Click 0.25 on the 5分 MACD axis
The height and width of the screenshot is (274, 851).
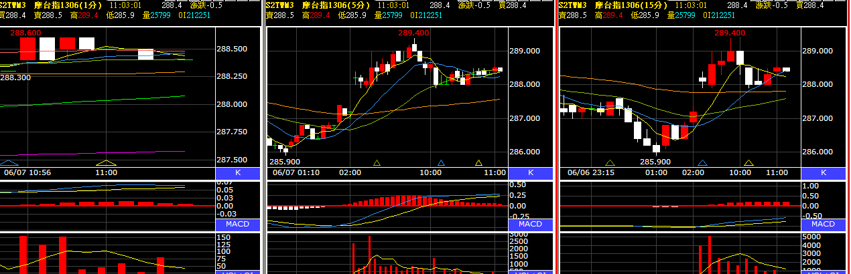coord(517,195)
